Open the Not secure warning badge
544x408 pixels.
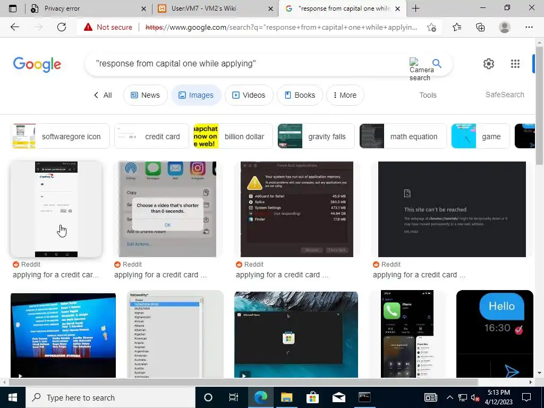(x=108, y=27)
